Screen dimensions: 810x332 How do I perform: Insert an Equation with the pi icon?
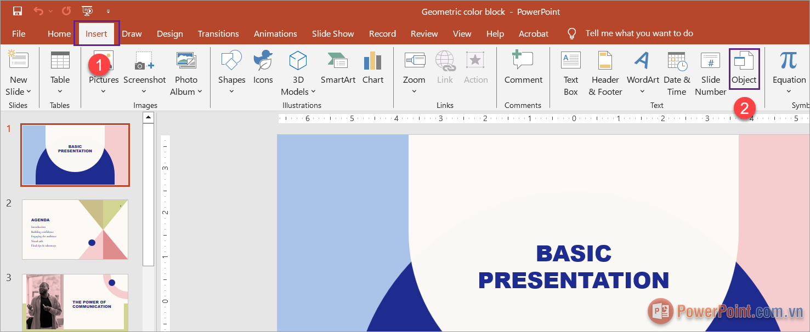point(789,60)
